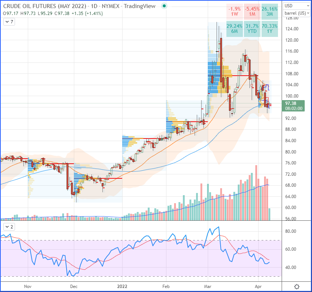Click the 80.00 RSI scale label
The height and width of the screenshot is (292, 312).
coord(290,231)
